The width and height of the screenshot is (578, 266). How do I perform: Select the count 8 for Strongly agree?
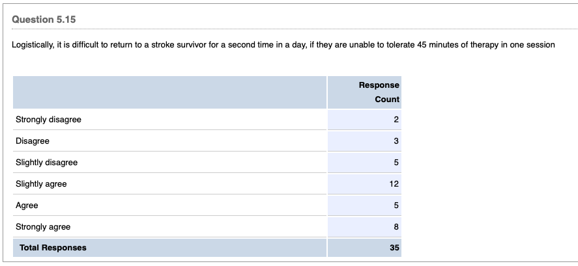396,227
